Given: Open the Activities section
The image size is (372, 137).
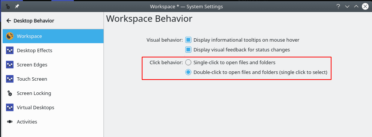Looking at the screenshot, I should point(53,122).
